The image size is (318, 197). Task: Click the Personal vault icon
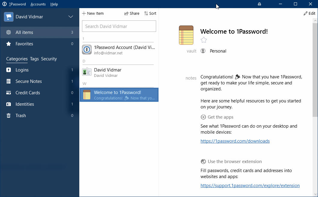[203, 51]
